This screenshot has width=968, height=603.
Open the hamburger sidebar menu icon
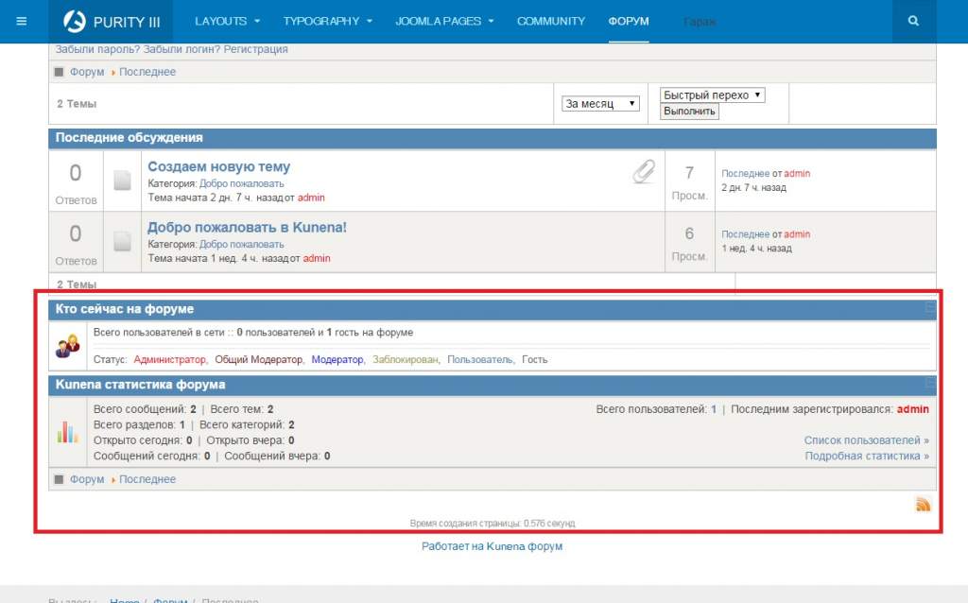[22, 21]
